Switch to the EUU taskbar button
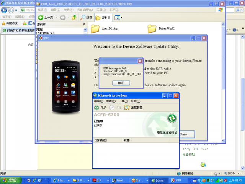This screenshot has width=245, height=184. click(178, 181)
